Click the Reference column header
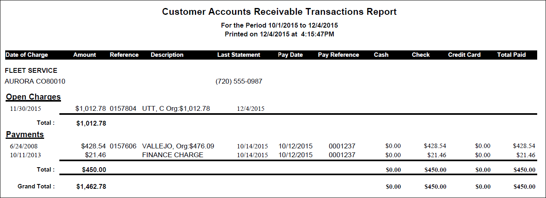Screen dimensions: 546x198 (124, 55)
